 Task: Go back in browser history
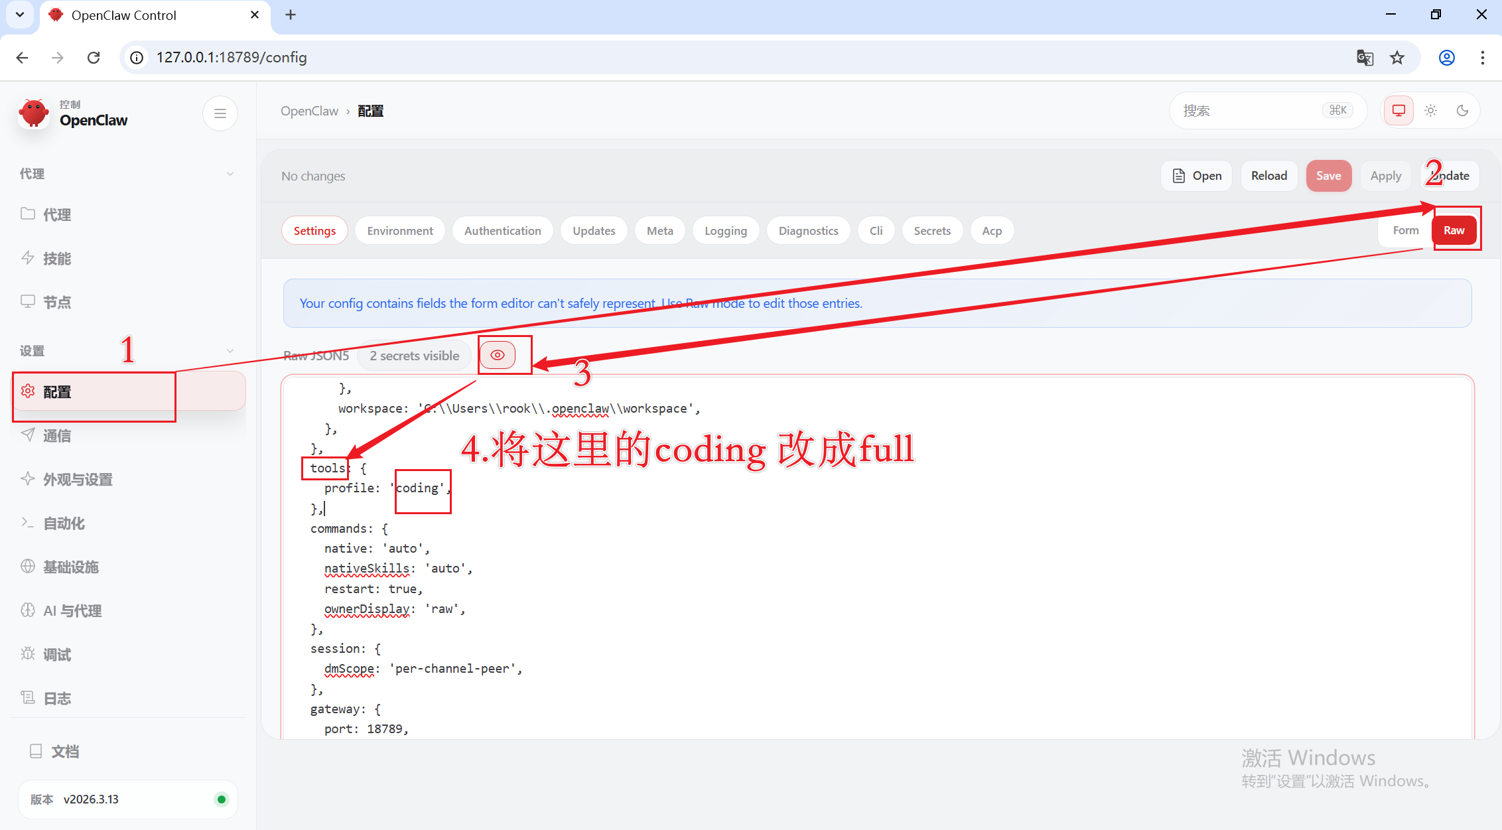click(22, 58)
